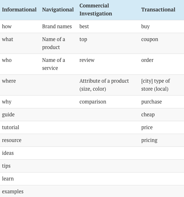The height and width of the screenshot is (197, 184).
Task: Click the "ideas" keyword cell
Action: point(8,153)
